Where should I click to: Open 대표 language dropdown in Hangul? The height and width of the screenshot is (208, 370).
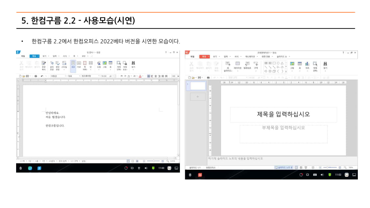[x=74, y=76]
